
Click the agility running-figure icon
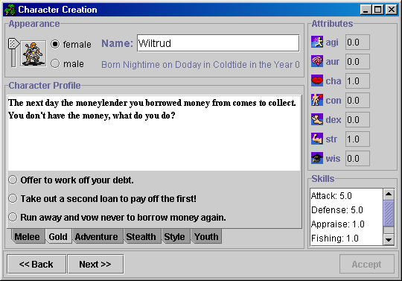pyautogui.click(x=317, y=42)
